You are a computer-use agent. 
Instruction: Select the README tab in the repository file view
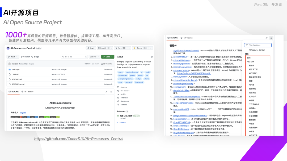(x=14, y=92)
